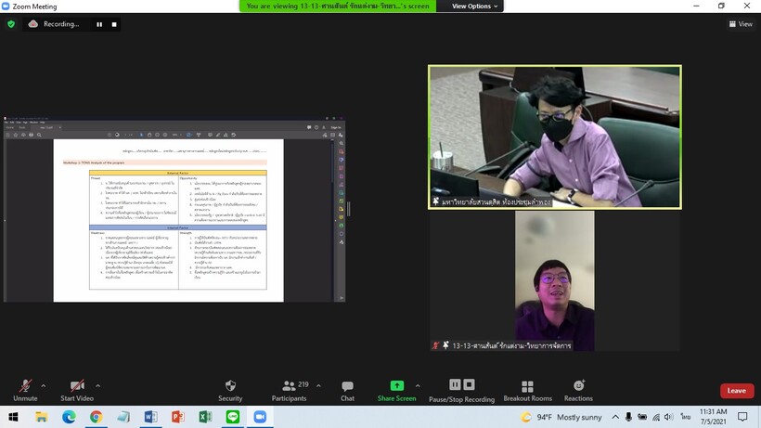Click the microphone icon in the system tray

[628, 417]
